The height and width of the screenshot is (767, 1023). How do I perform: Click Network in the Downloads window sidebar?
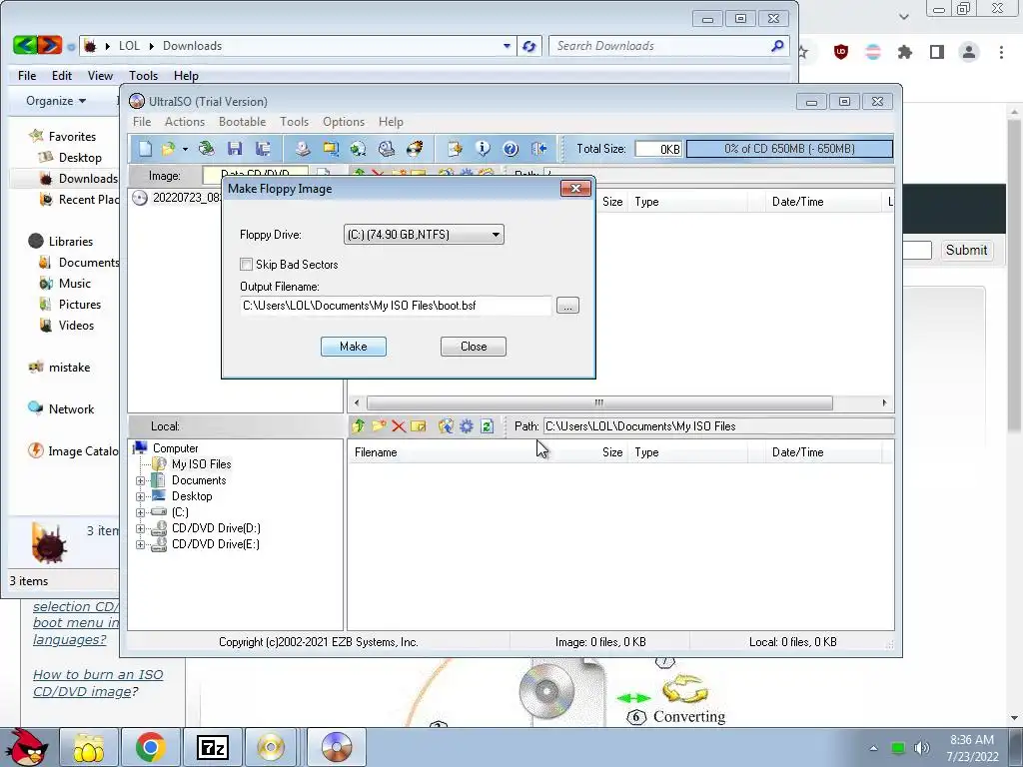(71, 409)
